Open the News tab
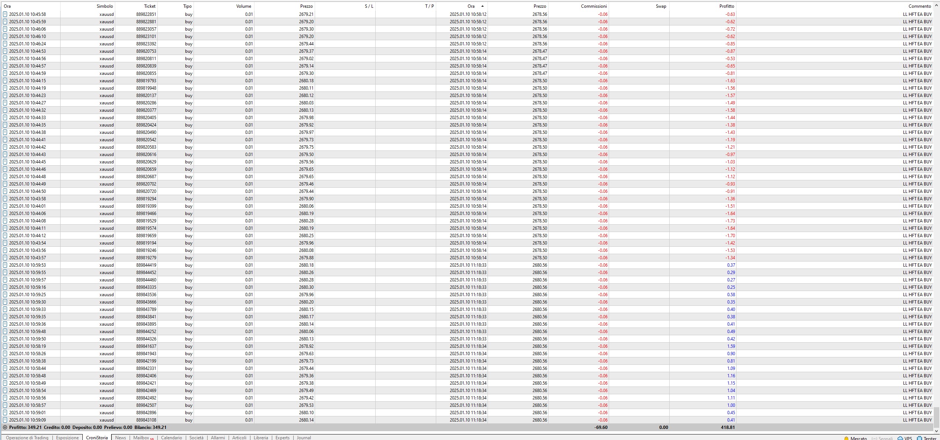 120,438
